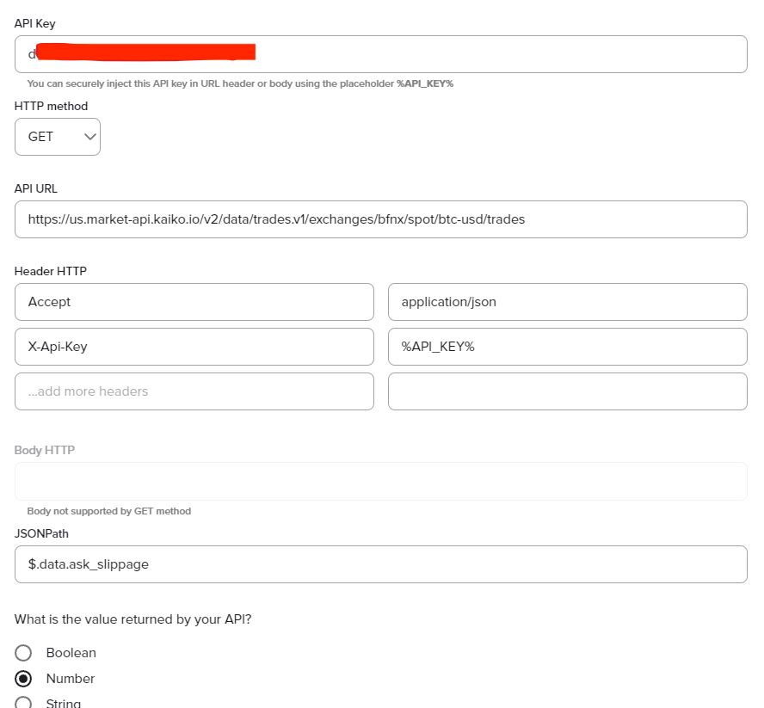Focus the API URL text field
The image size is (764, 708).
click(380, 219)
